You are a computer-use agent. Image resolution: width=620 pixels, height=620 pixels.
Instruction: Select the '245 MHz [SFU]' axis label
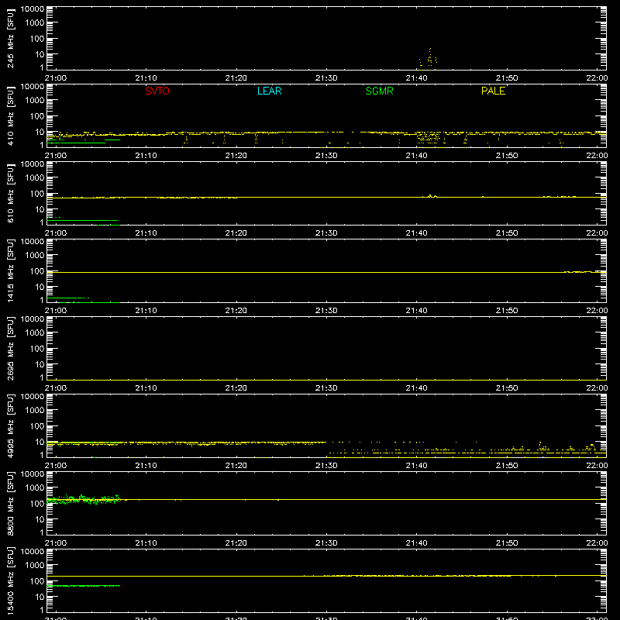tap(10, 38)
